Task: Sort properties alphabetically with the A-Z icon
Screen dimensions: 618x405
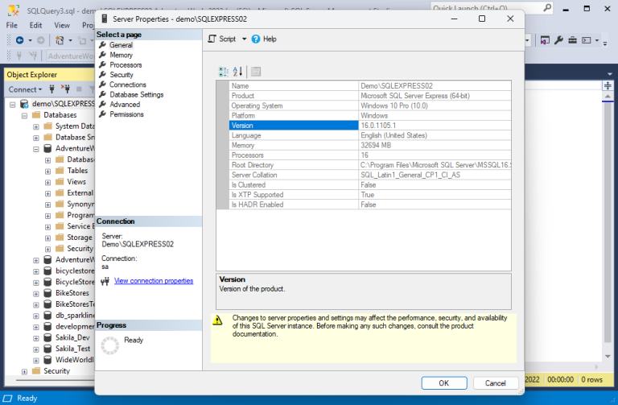Action: tap(237, 72)
